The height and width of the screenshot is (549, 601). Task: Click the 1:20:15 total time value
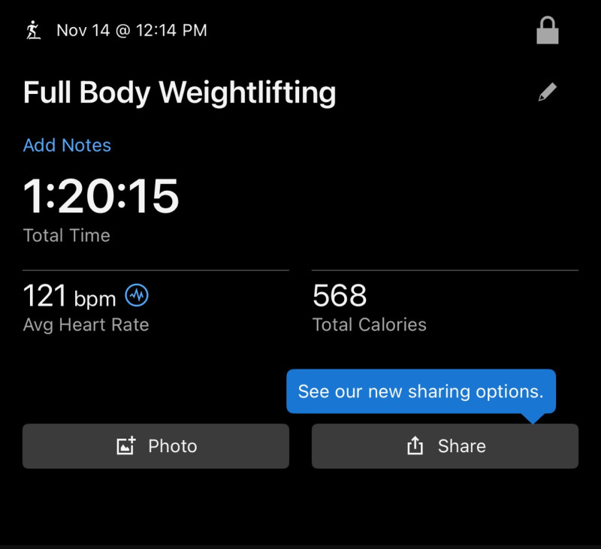point(101,196)
